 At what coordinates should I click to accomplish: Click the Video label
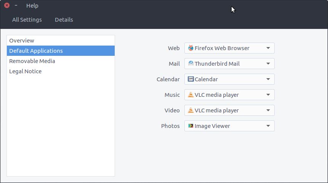(x=172, y=110)
